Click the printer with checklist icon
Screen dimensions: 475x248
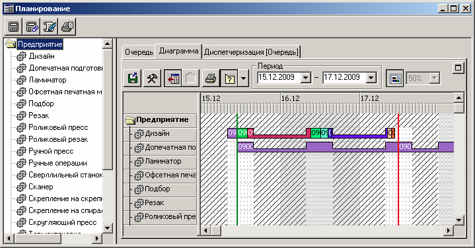(67, 26)
